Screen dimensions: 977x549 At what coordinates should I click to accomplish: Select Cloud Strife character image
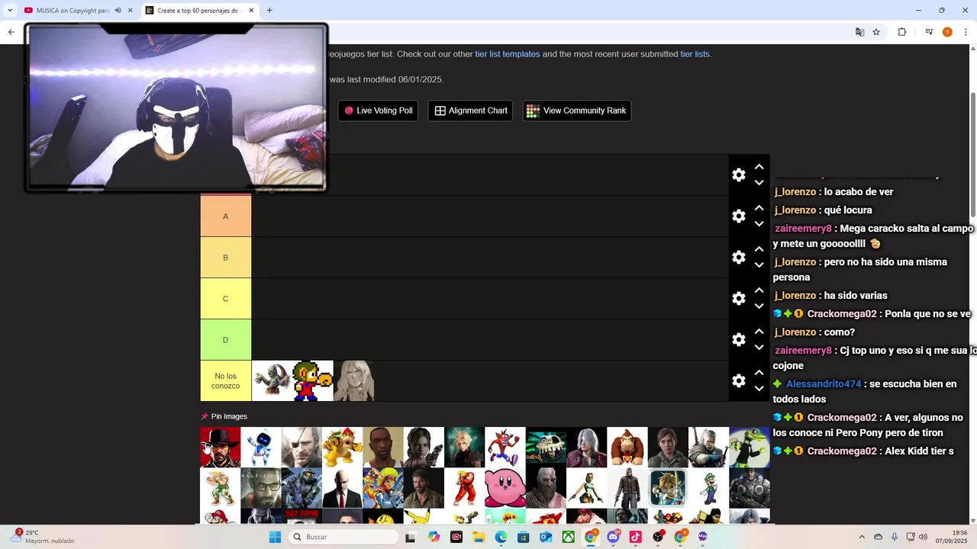coord(464,448)
